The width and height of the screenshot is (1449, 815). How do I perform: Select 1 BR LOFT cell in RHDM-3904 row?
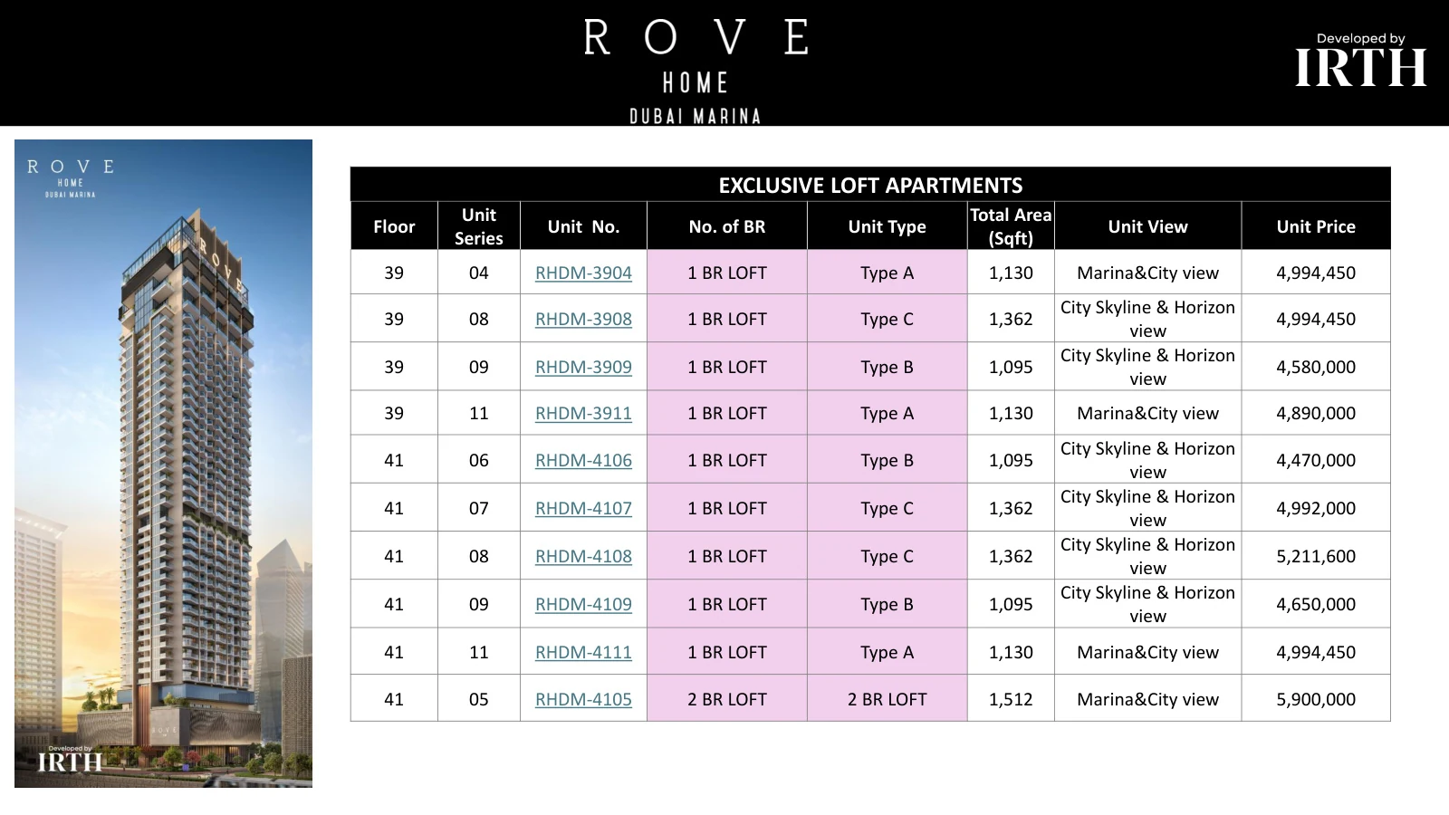point(727,273)
